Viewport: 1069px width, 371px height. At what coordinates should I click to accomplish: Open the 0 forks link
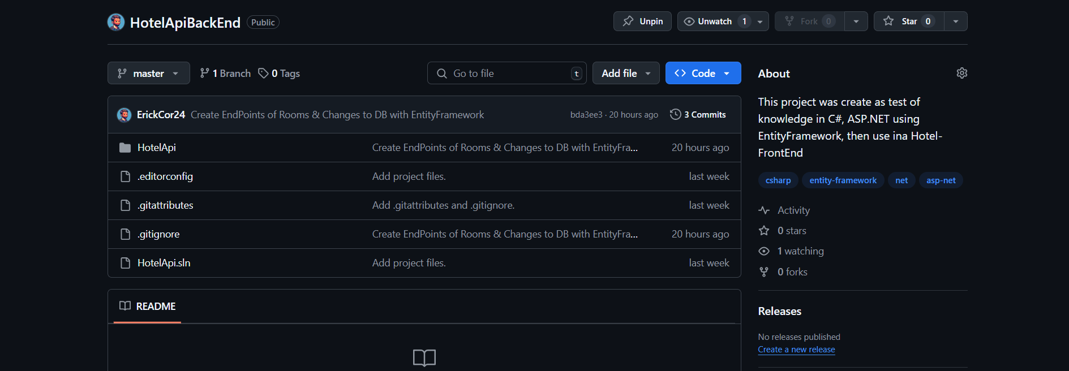click(x=792, y=272)
